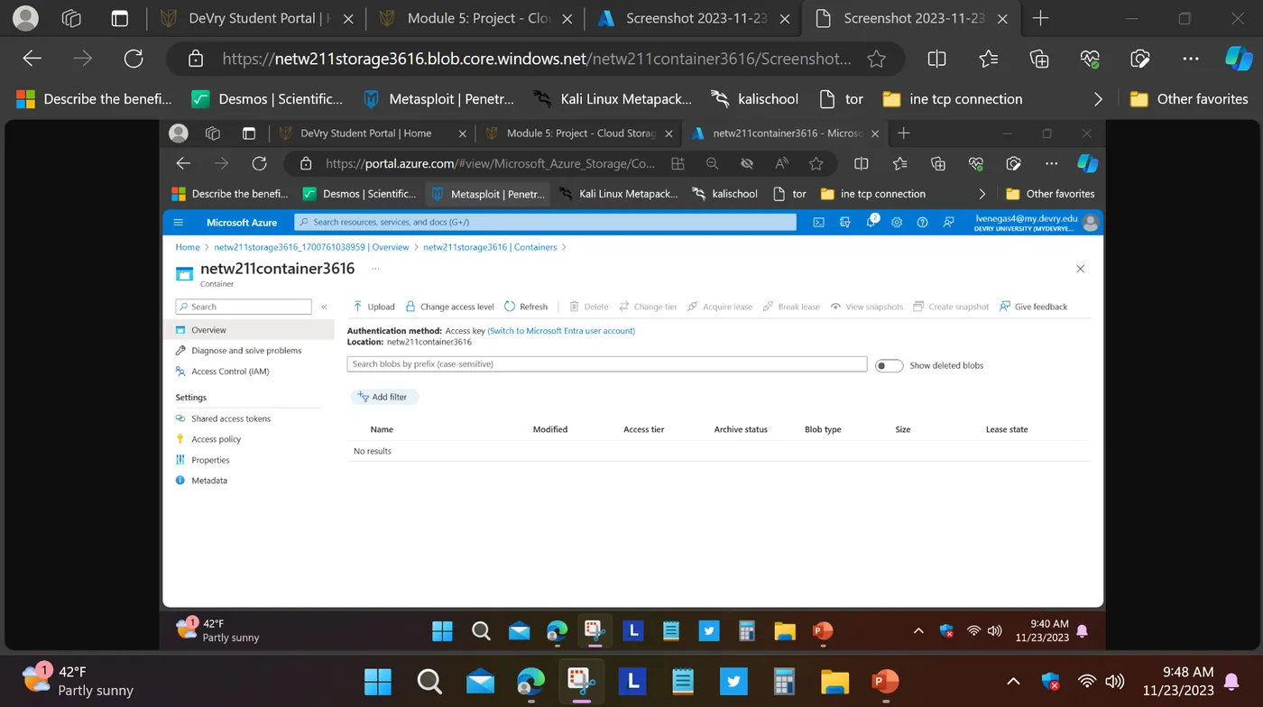Open outer browser's Favorites list icon
Image resolution: width=1263 pixels, height=707 pixels.
click(988, 59)
